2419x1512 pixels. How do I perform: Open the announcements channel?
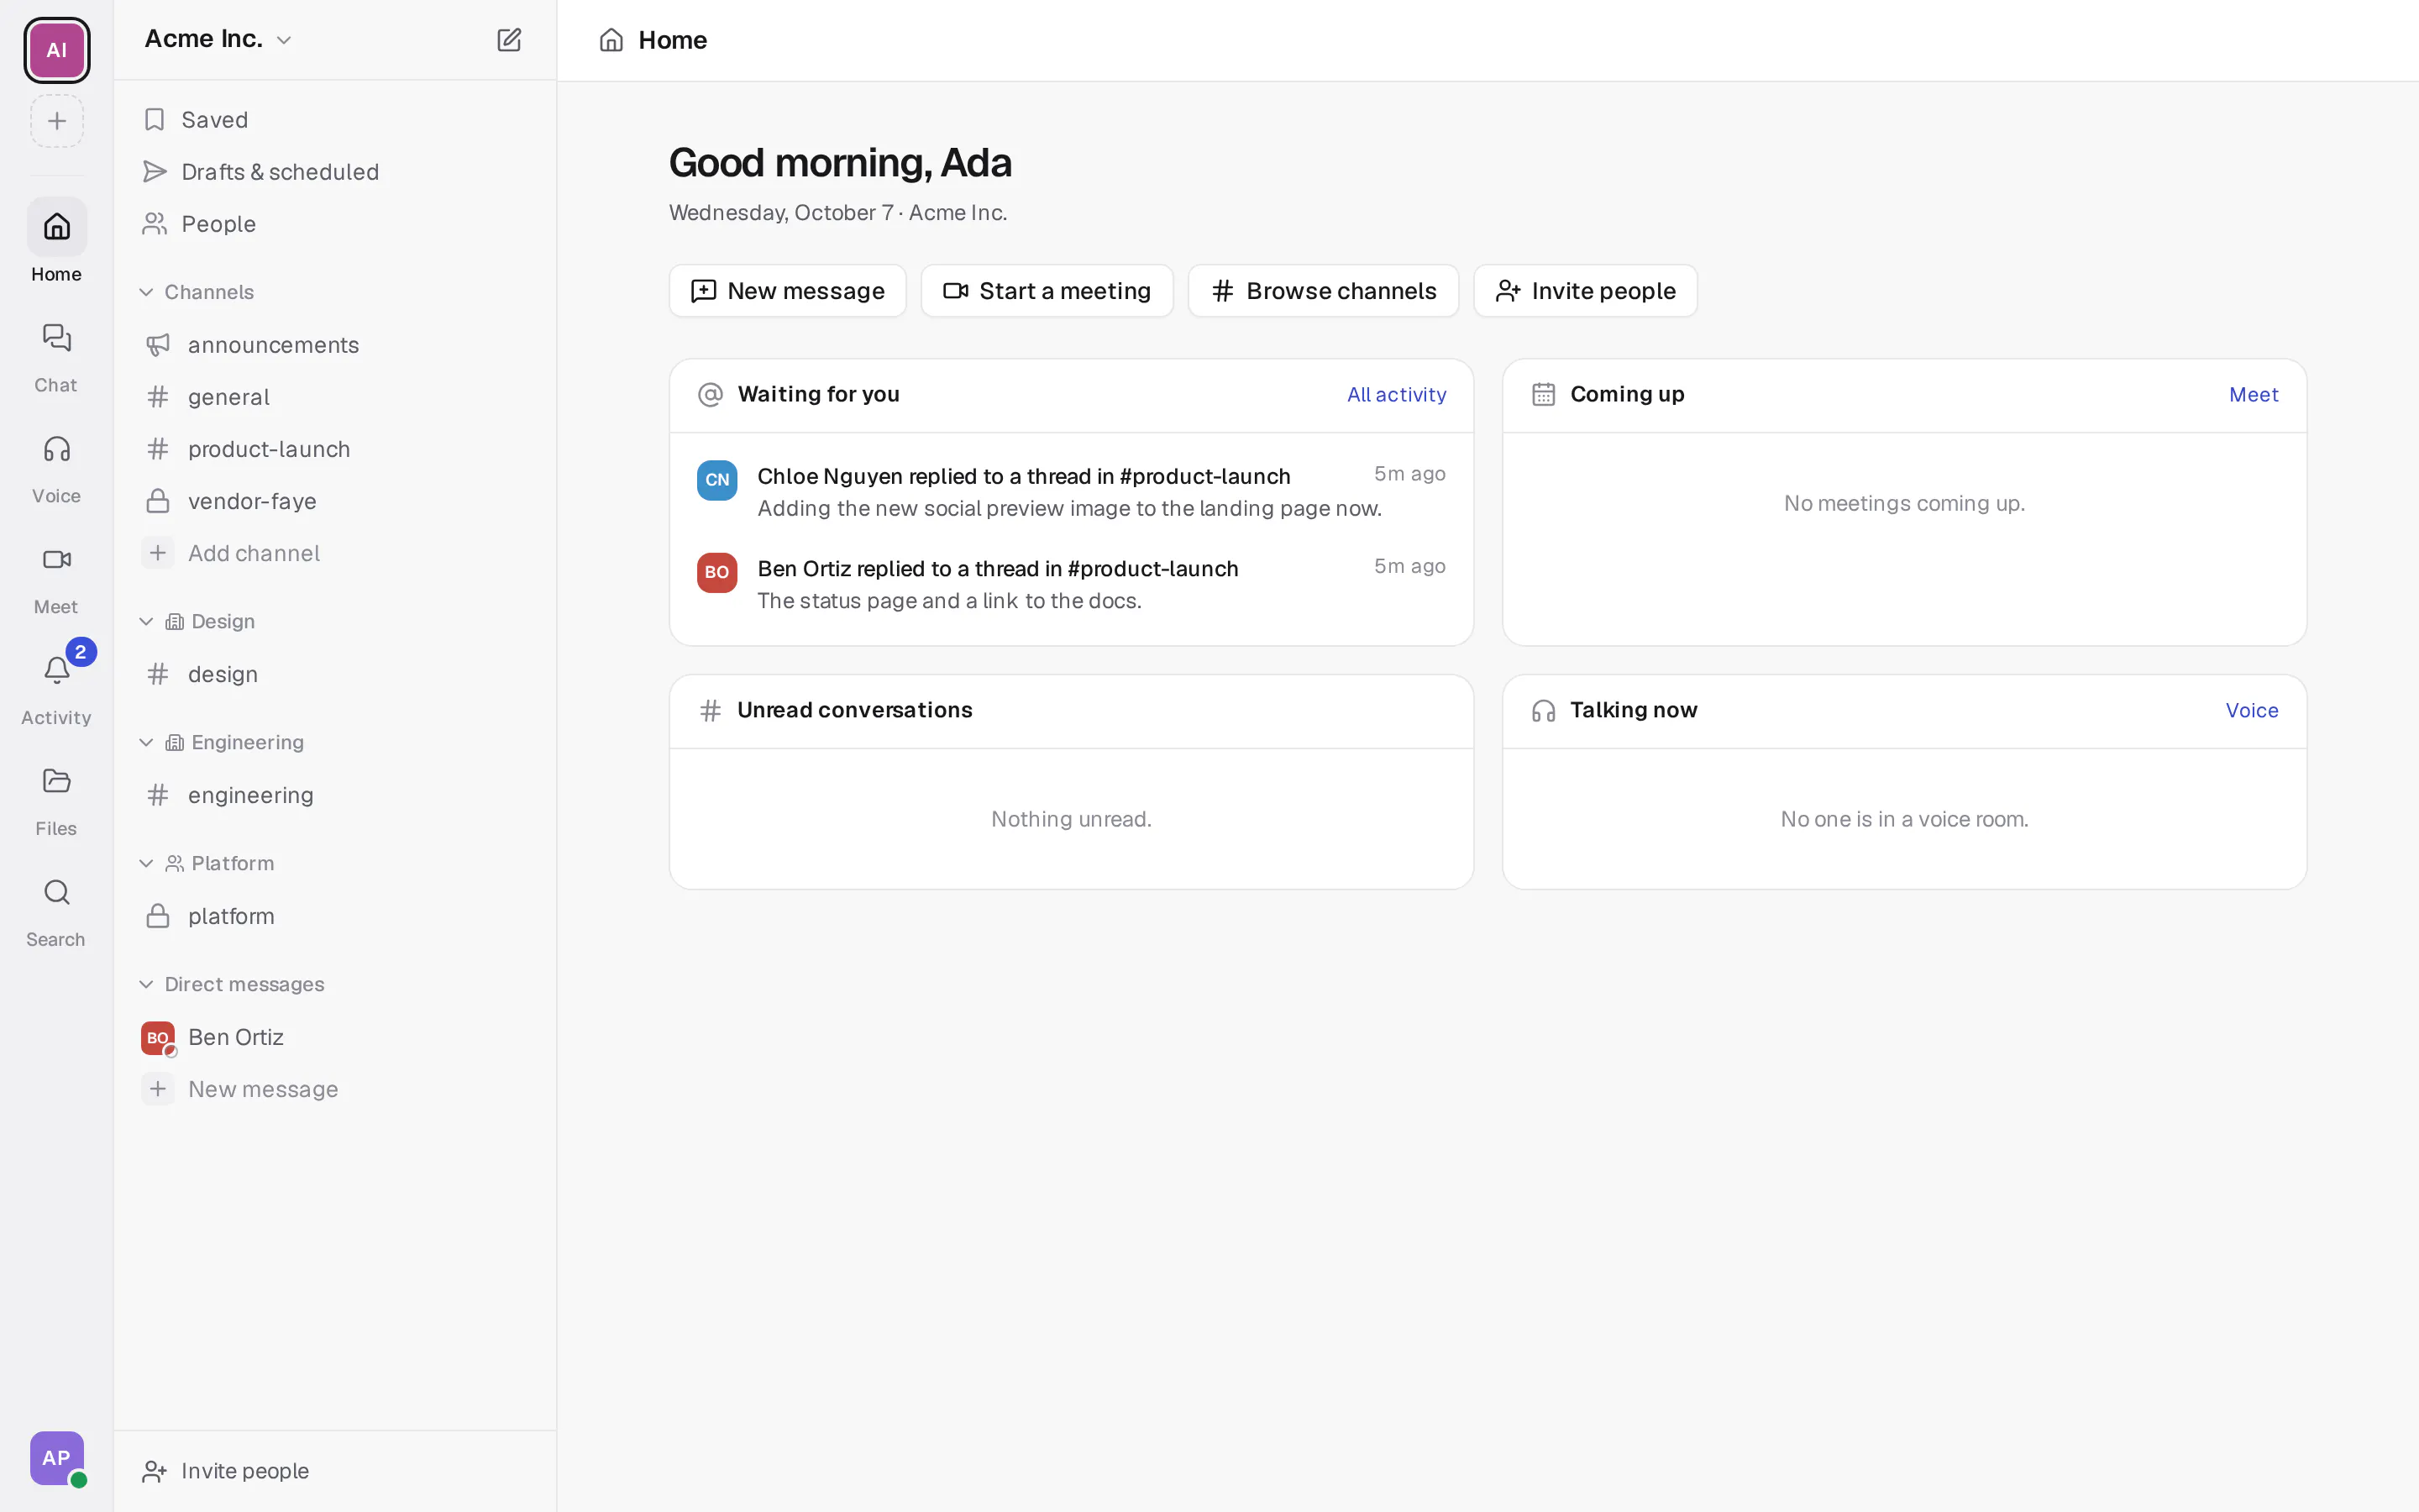tap(335, 344)
